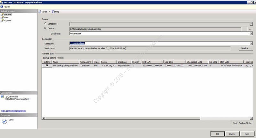The height and width of the screenshot is (138, 256).
Task: Select the Device source radio button
Action: 45,28
